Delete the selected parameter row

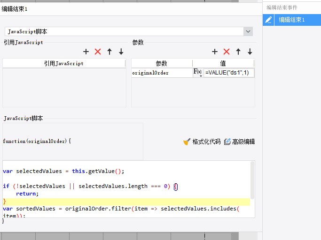[227, 52]
